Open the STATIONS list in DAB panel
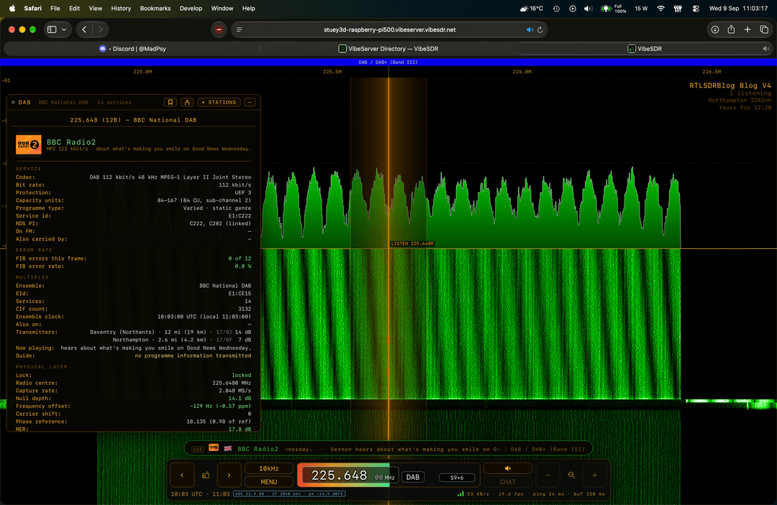Viewport: 777px width, 505px height. 219,102
